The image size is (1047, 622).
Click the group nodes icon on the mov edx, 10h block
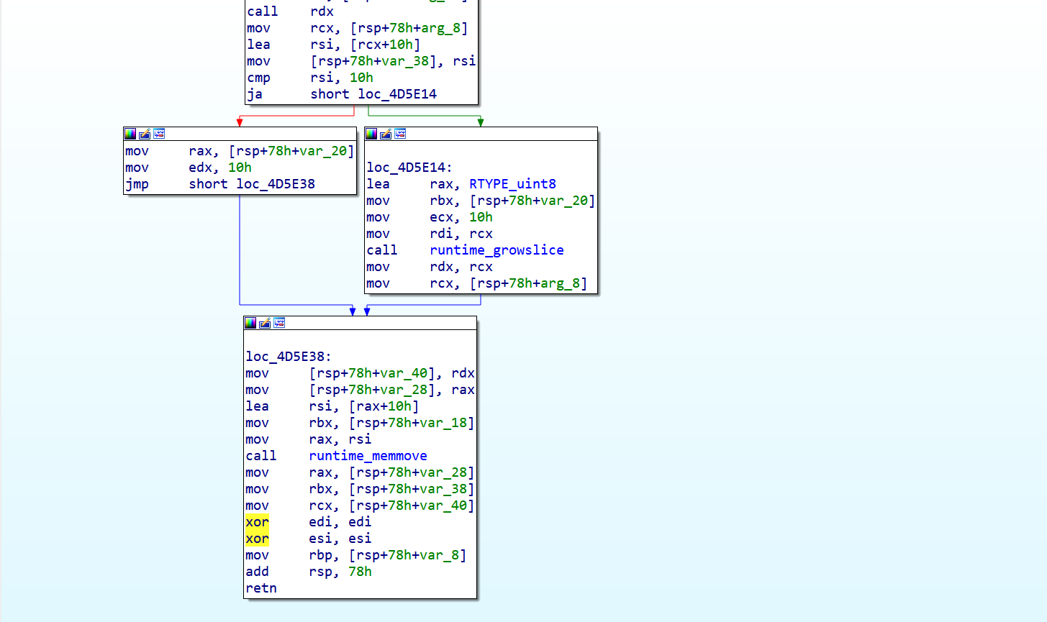coord(159,134)
